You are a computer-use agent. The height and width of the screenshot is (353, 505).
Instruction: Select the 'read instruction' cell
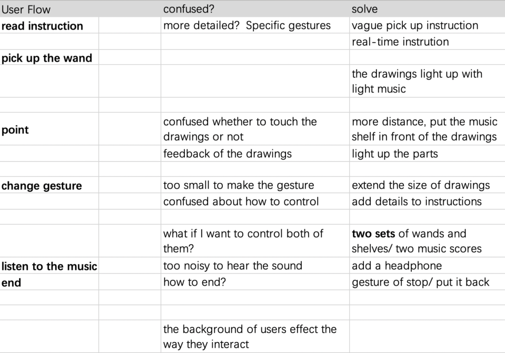coord(49,26)
